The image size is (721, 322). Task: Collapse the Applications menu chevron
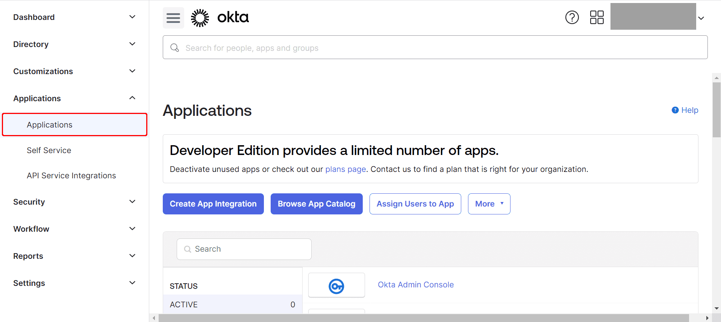[x=132, y=98]
